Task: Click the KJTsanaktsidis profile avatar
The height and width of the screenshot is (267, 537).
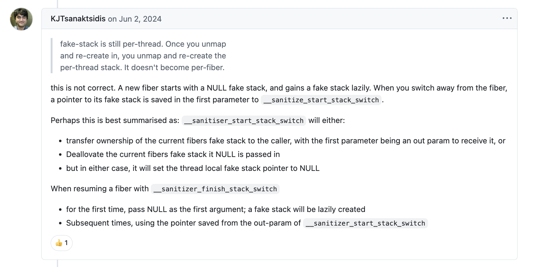Action: point(21,19)
